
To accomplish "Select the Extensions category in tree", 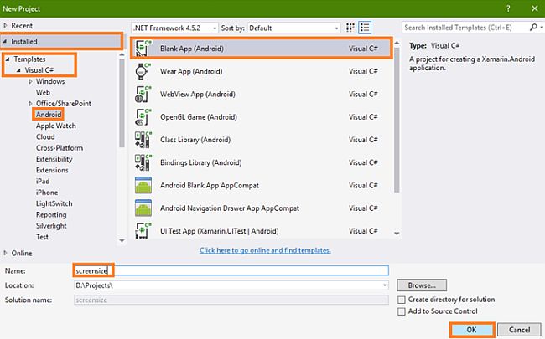I will click(52, 171).
